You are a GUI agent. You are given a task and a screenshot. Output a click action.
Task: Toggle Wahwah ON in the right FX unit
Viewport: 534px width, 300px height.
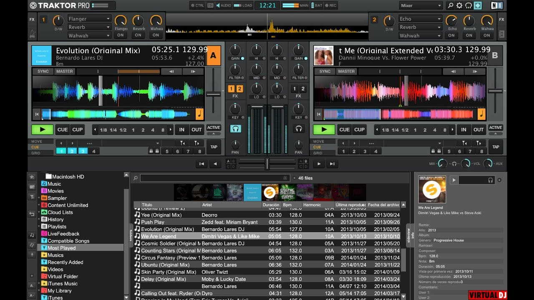click(x=486, y=35)
